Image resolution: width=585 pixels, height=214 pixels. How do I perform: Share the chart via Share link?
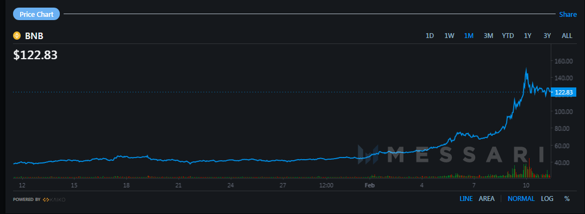pyautogui.click(x=568, y=14)
